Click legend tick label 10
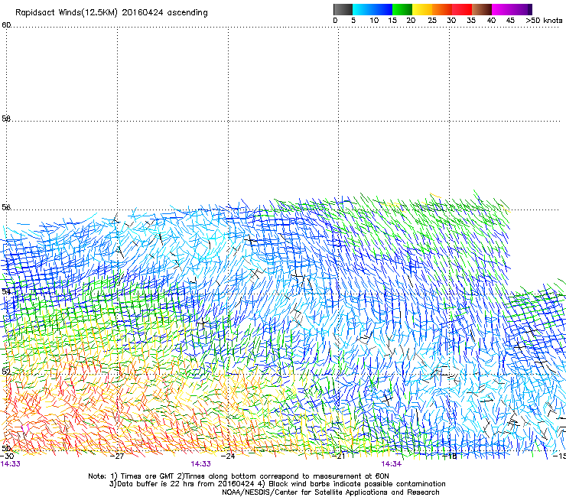Image resolution: width=566 pixels, height=497 pixels. coord(374,21)
